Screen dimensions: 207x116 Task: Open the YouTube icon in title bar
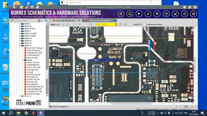(32, 7)
